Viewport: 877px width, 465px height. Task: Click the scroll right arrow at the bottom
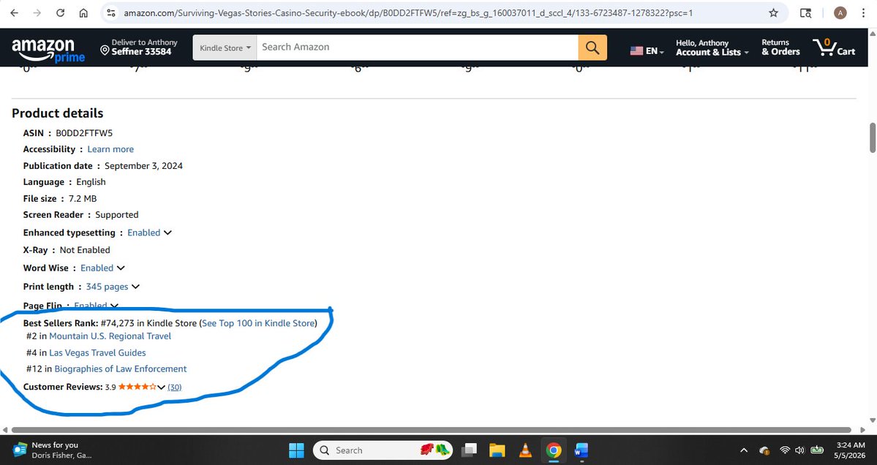863,430
